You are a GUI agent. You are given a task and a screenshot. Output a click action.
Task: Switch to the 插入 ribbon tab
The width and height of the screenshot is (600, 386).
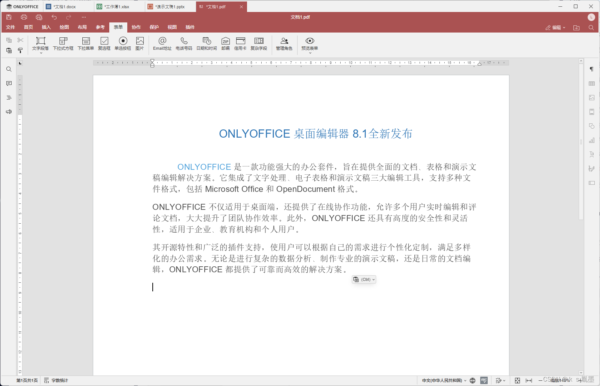point(46,27)
